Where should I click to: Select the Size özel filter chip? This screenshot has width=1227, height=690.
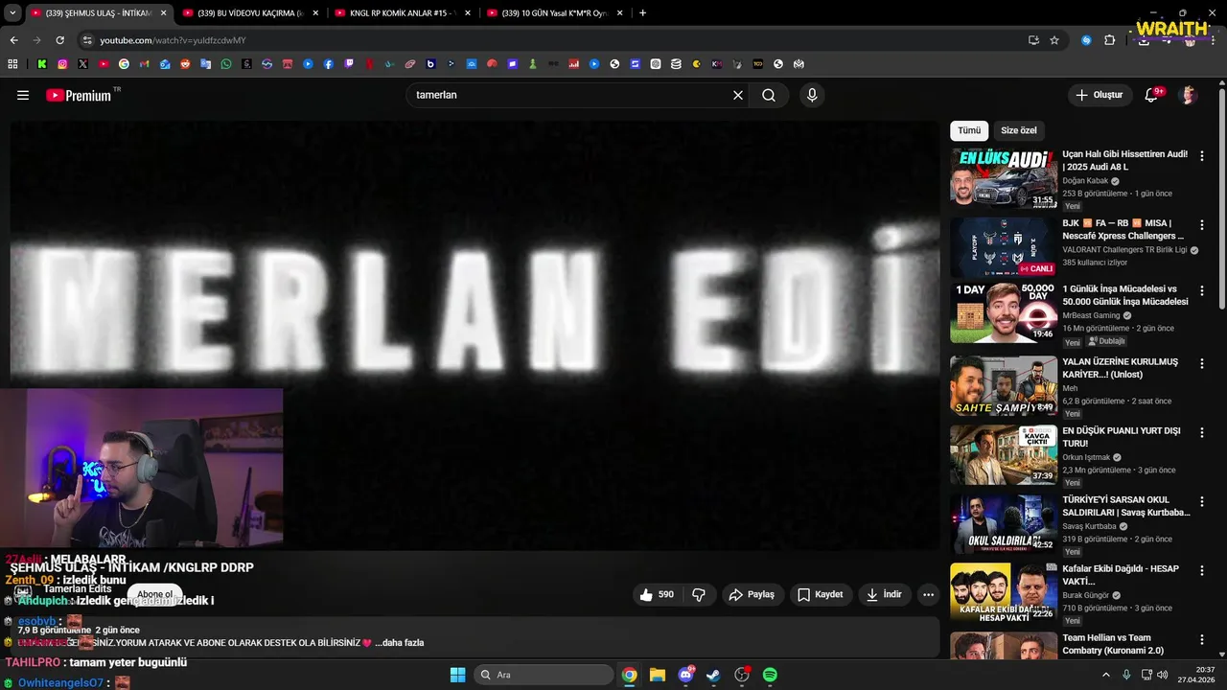(1019, 130)
